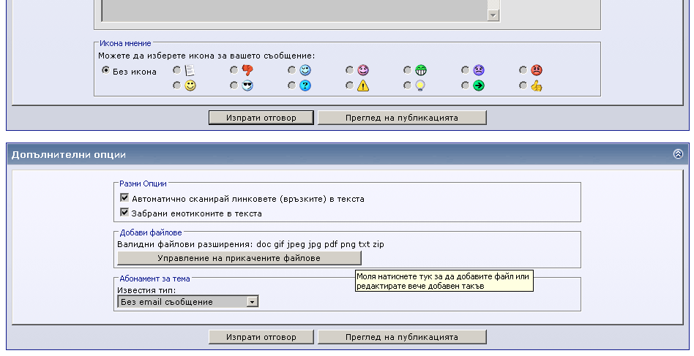
Task: Select the thumbs up post icon
Action: click(523, 86)
